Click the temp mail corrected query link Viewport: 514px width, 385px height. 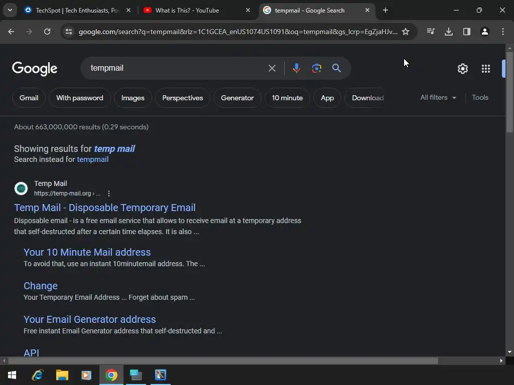click(114, 149)
